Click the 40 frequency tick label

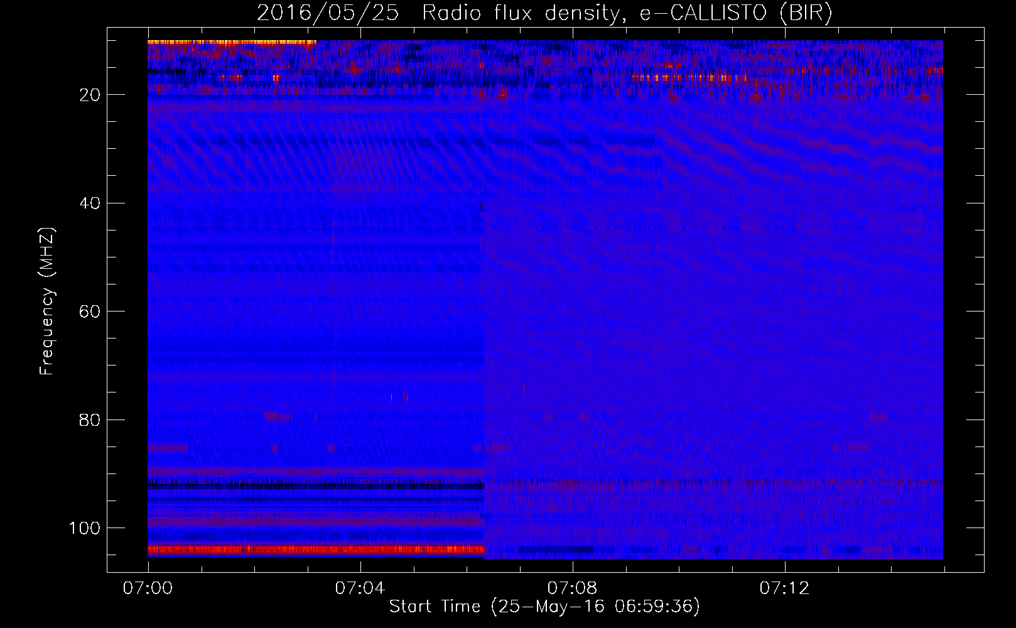pos(90,203)
